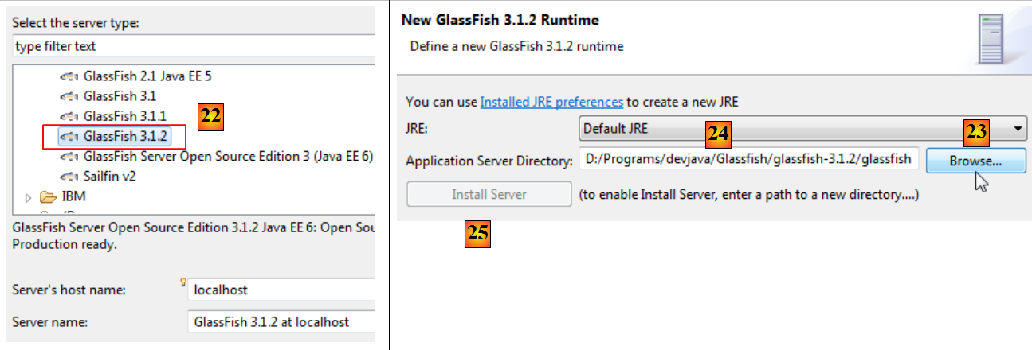Click the IBM folder icon
Viewport: 1032px width, 350px height.
point(49,196)
